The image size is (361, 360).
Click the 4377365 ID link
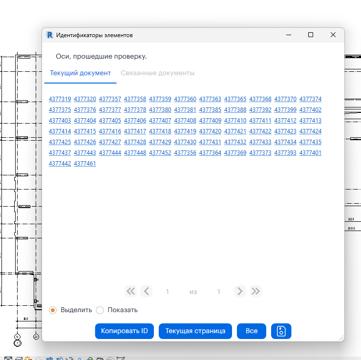(x=235, y=99)
